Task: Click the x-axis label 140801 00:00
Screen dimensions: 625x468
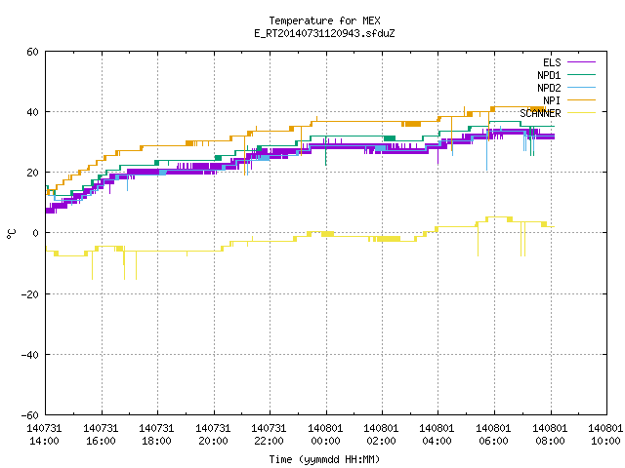Action: point(325,435)
